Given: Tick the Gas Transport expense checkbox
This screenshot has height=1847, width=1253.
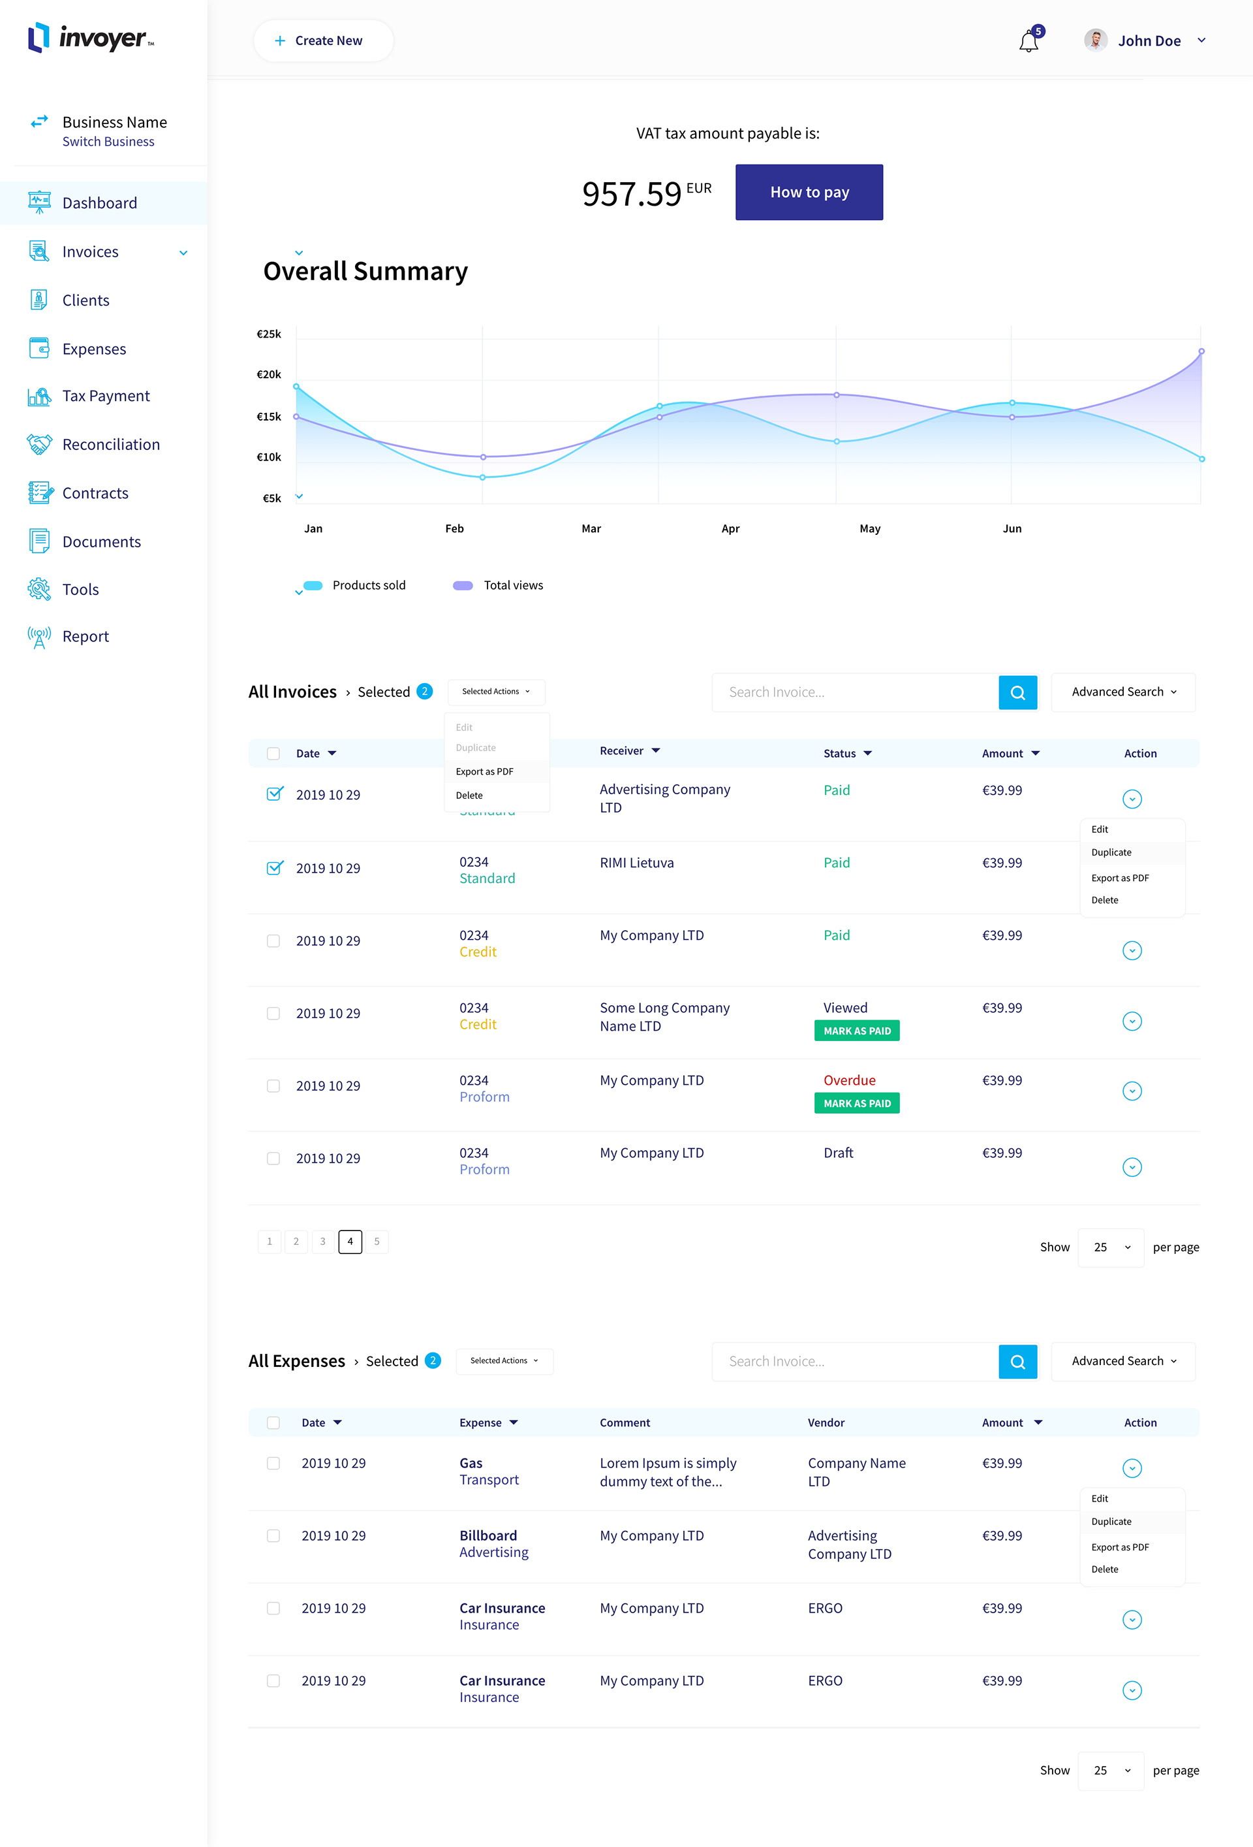Looking at the screenshot, I should click(273, 1463).
